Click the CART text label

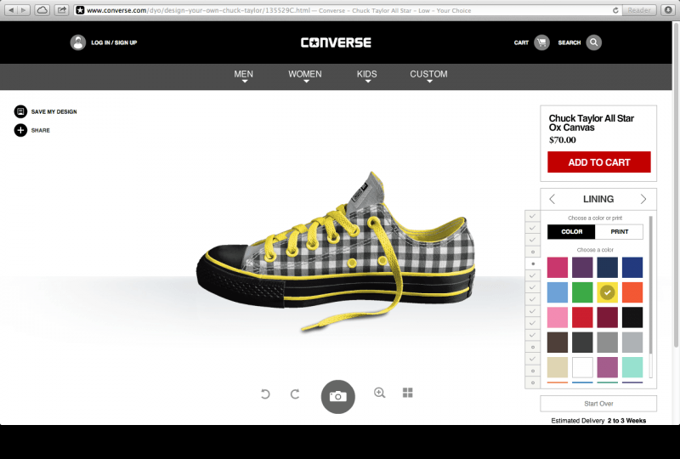[521, 42]
